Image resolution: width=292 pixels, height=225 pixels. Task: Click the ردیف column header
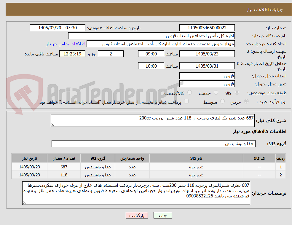coord(281,159)
